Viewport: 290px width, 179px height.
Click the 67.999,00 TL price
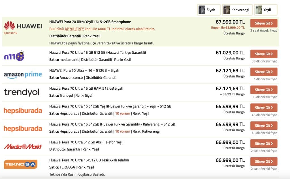tap(230, 22)
